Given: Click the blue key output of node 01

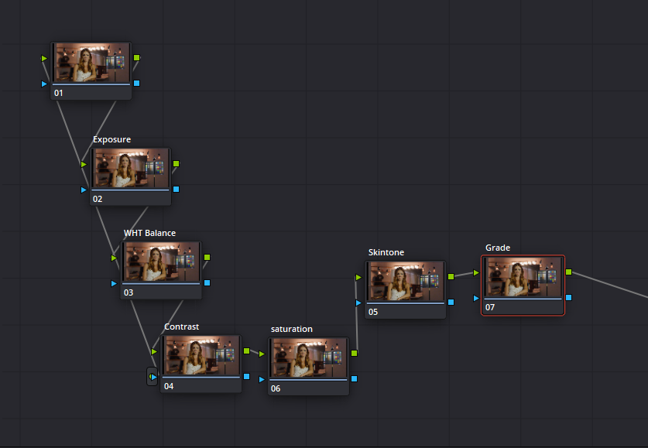Looking at the screenshot, I should click(137, 84).
